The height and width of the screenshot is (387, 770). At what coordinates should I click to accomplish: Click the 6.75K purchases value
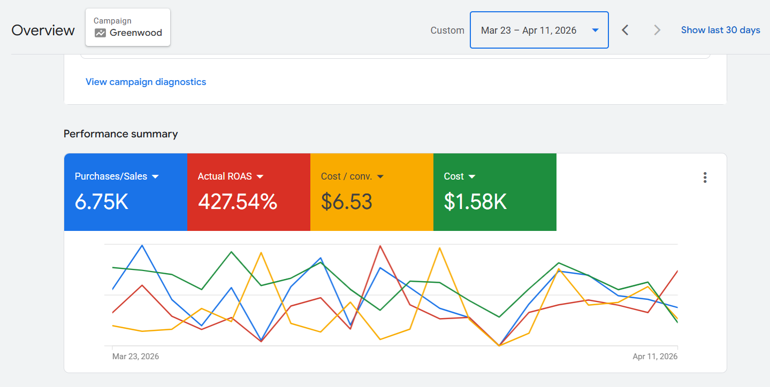tap(102, 202)
